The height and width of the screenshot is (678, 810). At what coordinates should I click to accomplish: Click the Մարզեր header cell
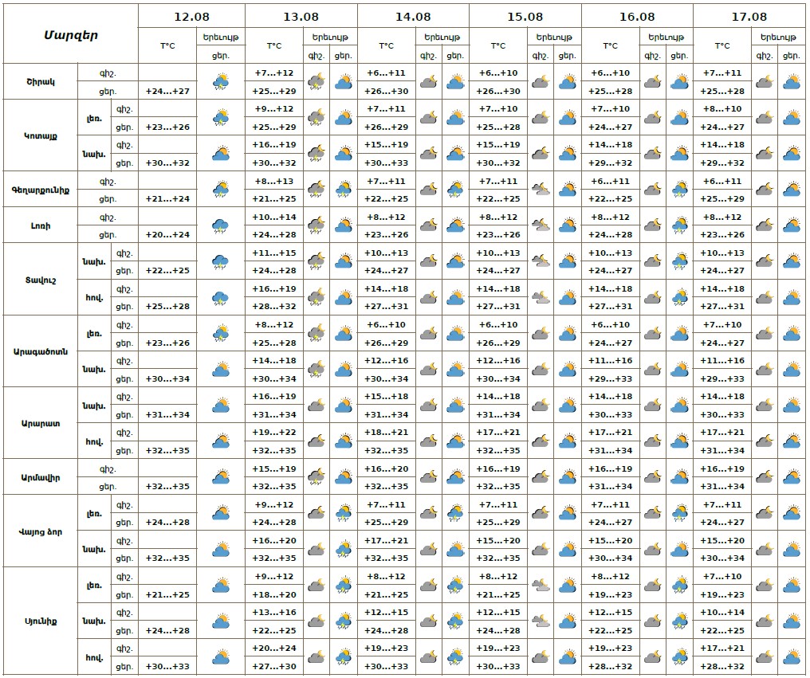tap(71, 34)
